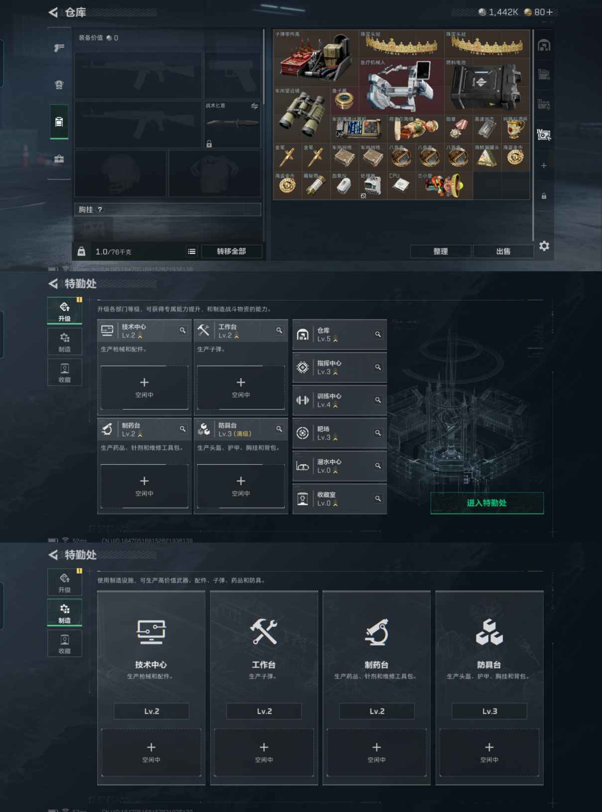602x812 pixels.
Task: Toggle the swap icon on 战术匕首 slot
Action: (x=254, y=106)
